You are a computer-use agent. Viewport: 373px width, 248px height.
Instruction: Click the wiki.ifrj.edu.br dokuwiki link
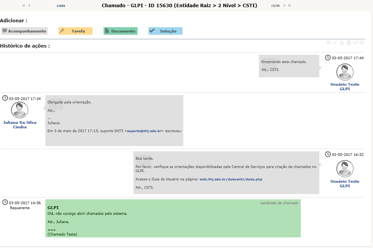[x=231, y=179]
